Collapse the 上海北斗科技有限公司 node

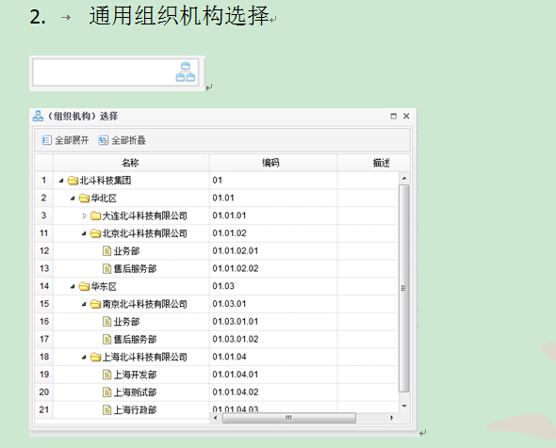pyautogui.click(x=84, y=358)
